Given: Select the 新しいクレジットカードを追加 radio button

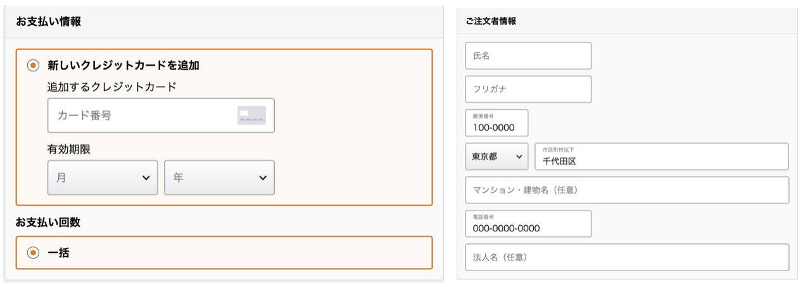Looking at the screenshot, I should point(33,66).
